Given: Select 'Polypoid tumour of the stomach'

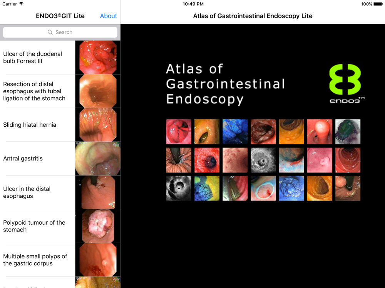Looking at the screenshot, I should [60, 226].
